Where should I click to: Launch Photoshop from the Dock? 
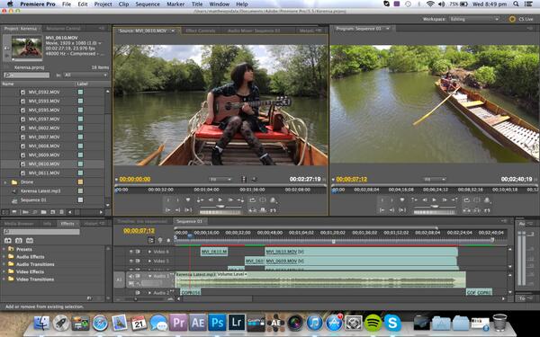217,323
